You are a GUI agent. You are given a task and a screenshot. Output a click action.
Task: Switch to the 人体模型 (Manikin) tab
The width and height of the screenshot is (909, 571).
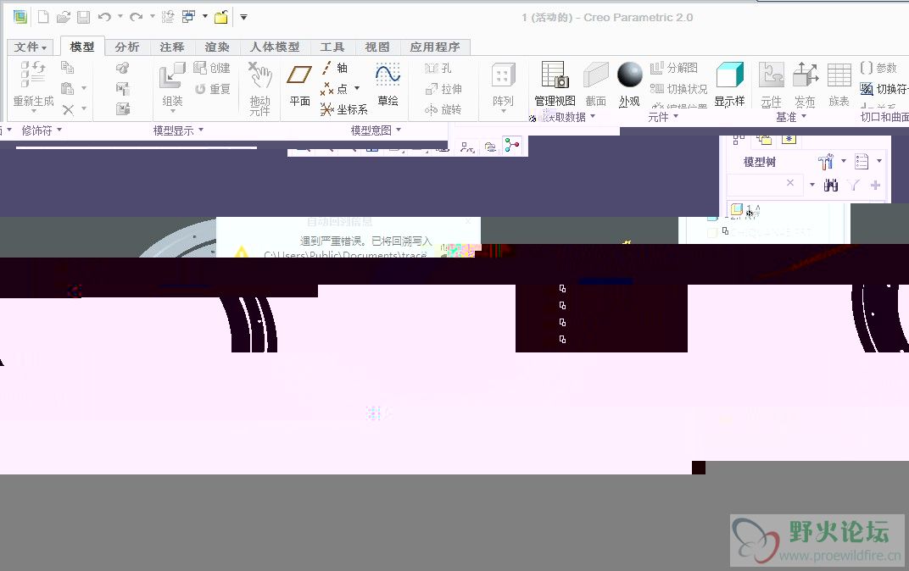(x=275, y=47)
